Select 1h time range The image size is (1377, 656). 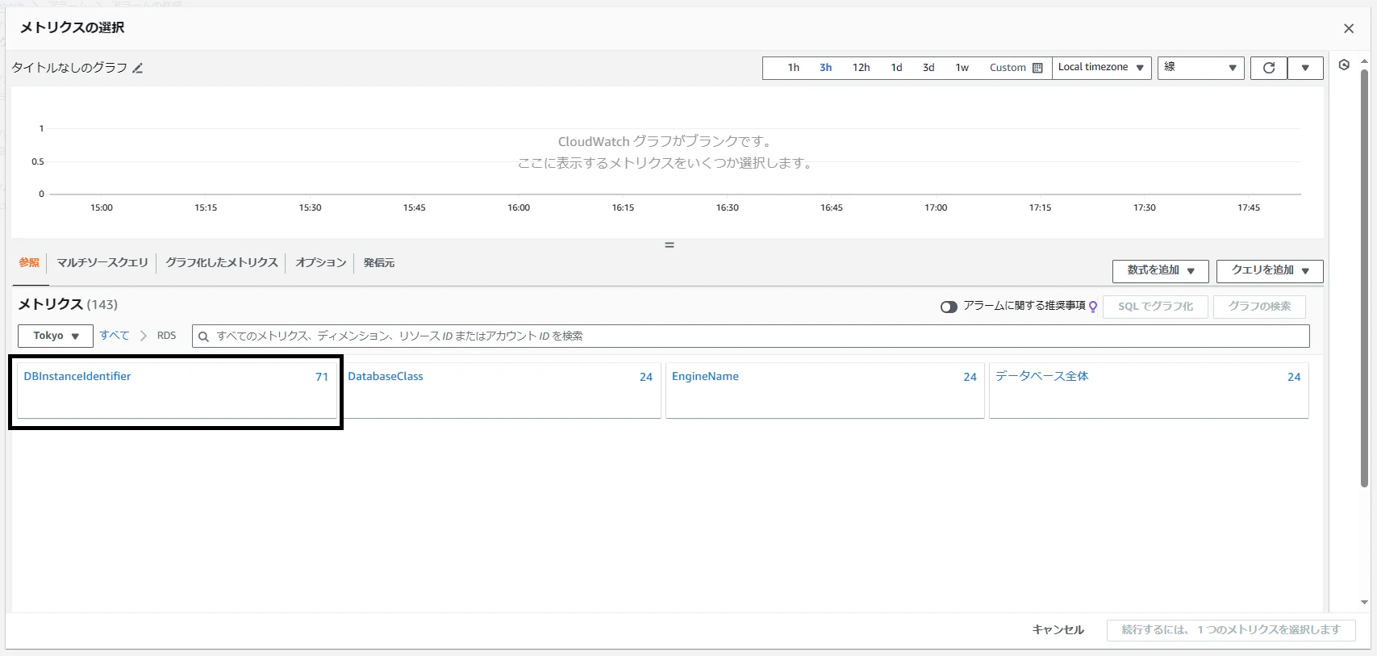point(794,68)
